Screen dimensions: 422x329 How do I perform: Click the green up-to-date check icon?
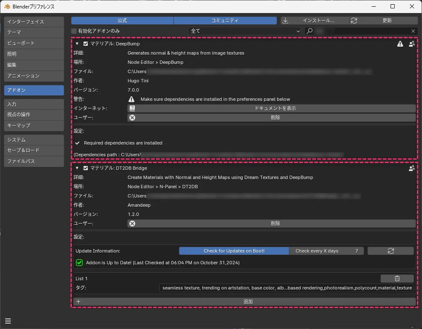[79, 263]
